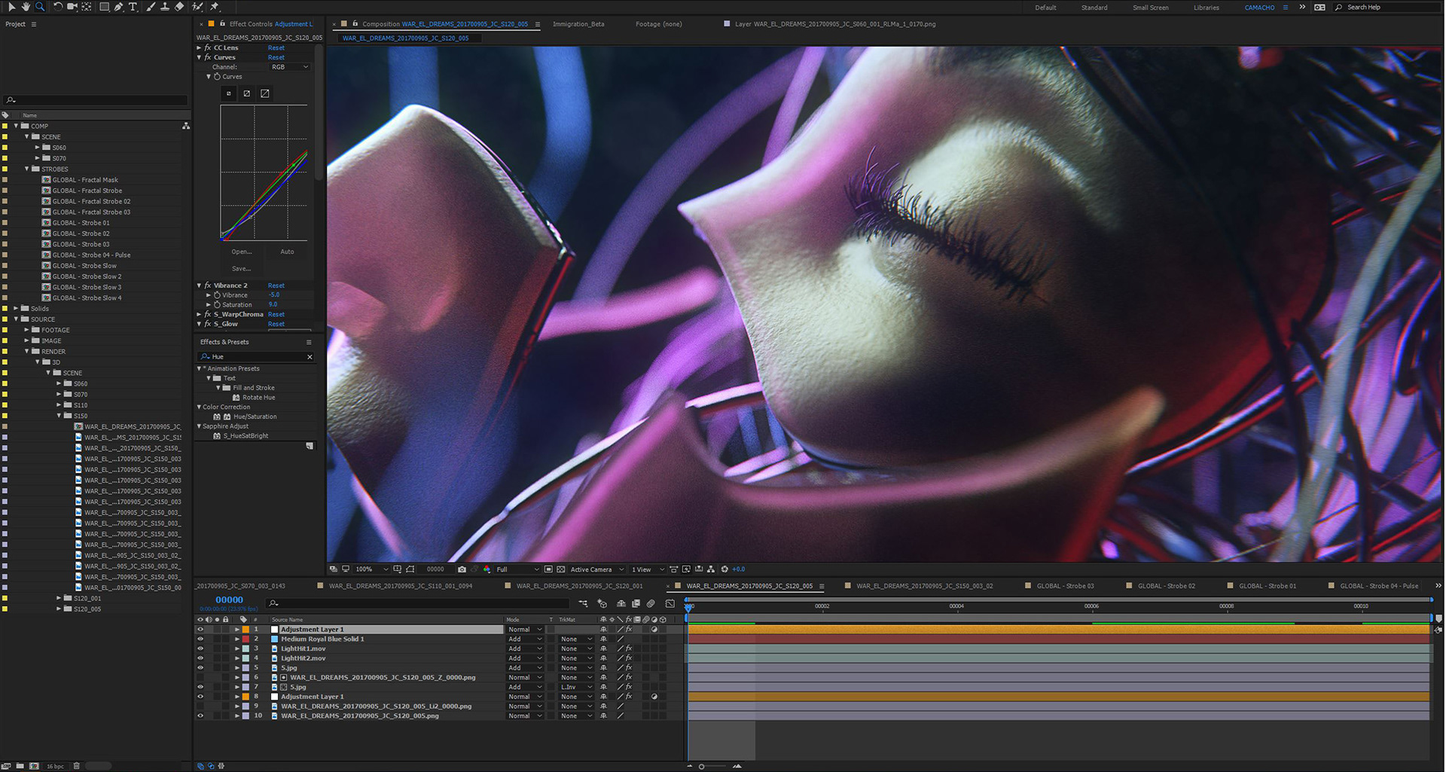The image size is (1446, 772).
Task: Click the Composition Mini-Flowchart icon in timeline
Action: (x=583, y=603)
